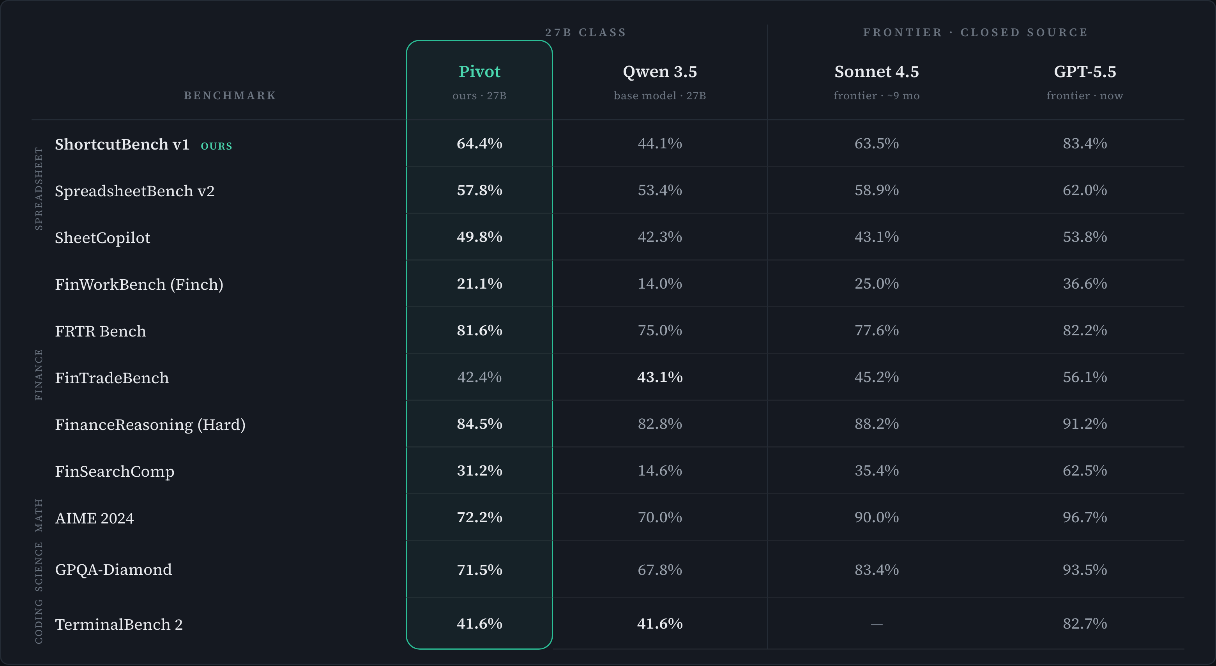This screenshot has height=666, width=1216.
Task: Click Pivot's 21.1% FinWorkBench score
Action: pos(479,284)
